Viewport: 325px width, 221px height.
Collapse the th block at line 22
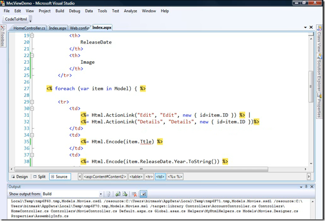(32, 56)
